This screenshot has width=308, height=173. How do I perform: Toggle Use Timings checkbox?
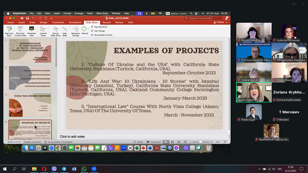click(92, 31)
